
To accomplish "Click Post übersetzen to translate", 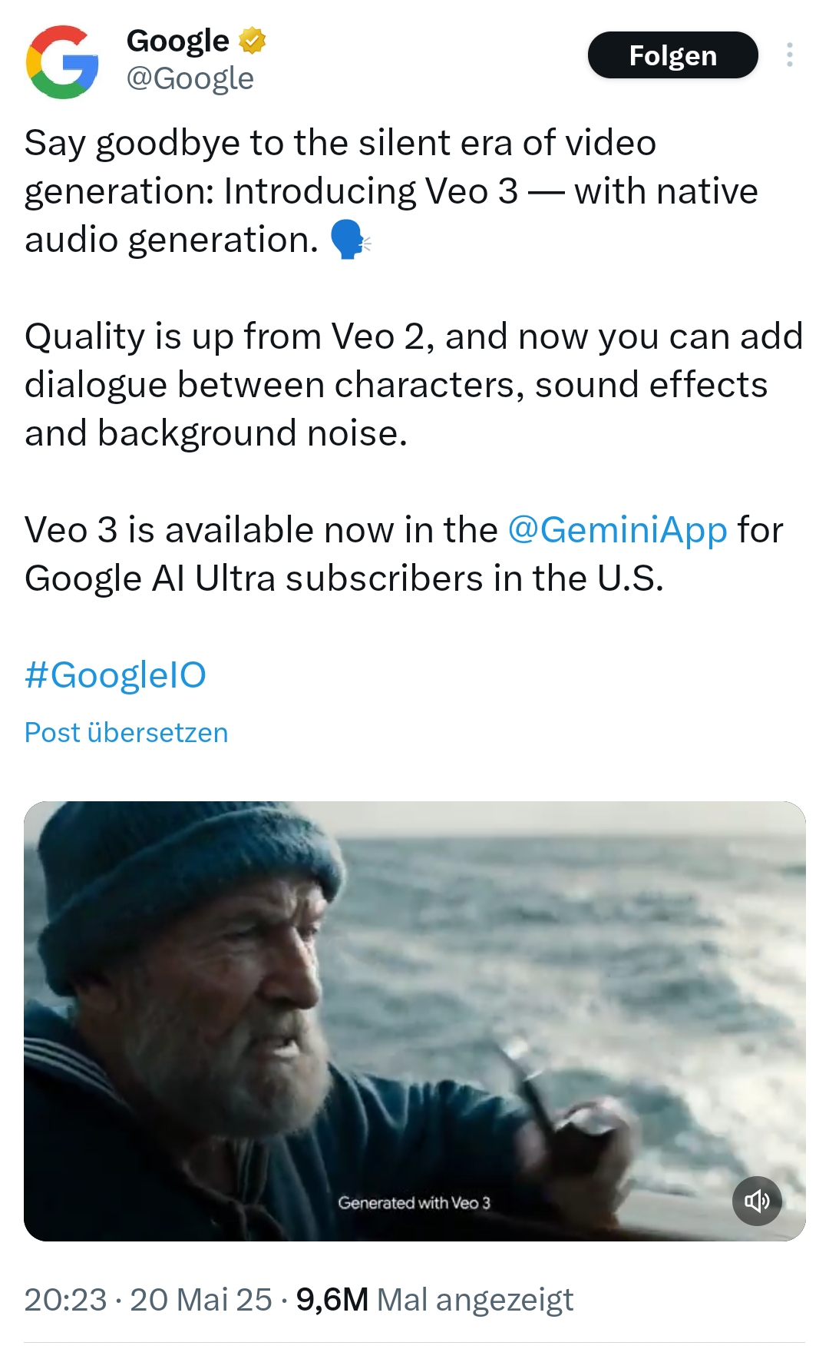I will 126,733.
